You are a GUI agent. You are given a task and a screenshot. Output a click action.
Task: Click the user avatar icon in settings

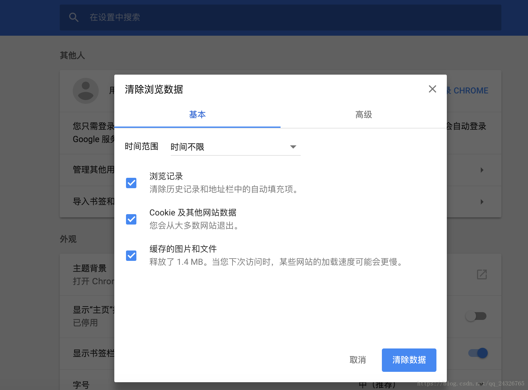(86, 91)
